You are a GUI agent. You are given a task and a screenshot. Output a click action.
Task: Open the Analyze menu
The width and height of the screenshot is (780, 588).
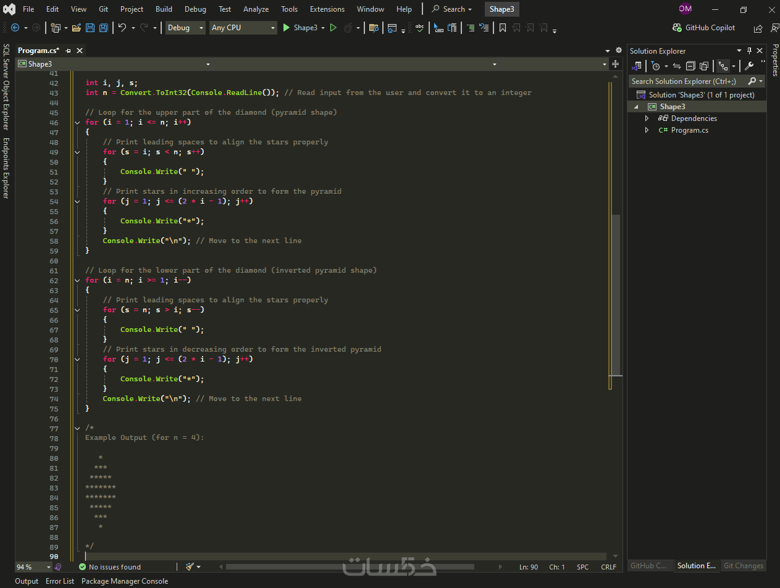(256, 9)
